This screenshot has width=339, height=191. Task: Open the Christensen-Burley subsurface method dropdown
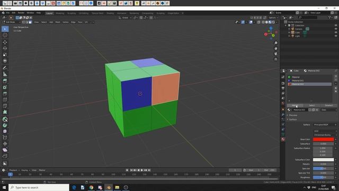click(x=325, y=135)
